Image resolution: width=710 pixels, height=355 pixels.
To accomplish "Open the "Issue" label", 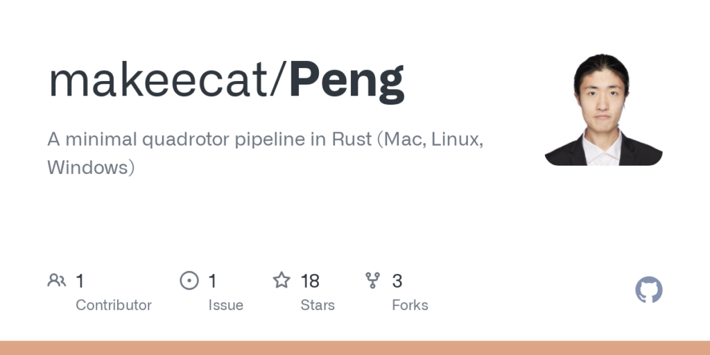I will click(x=226, y=305).
